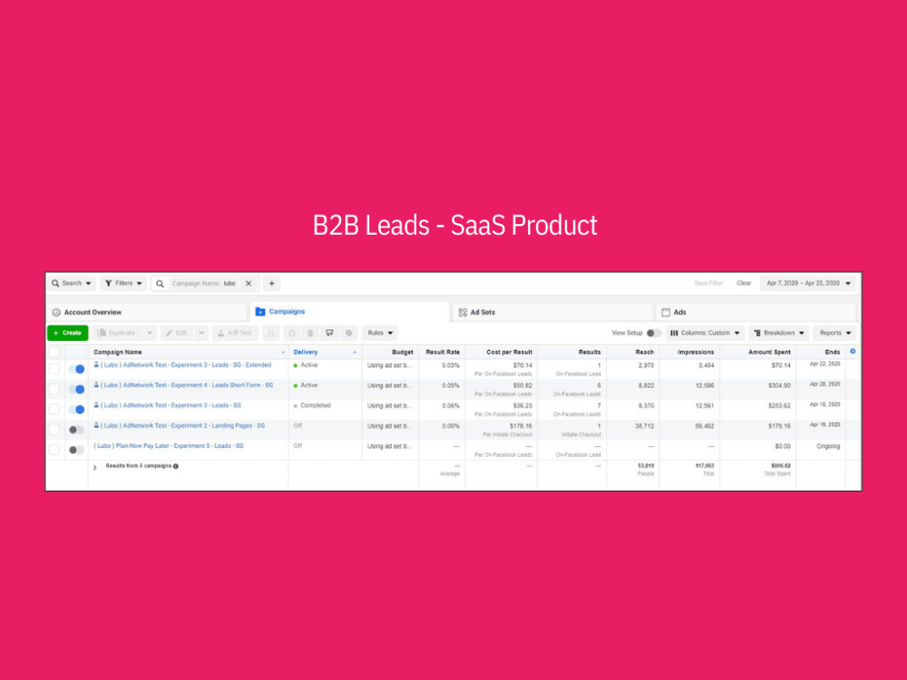
Task: Toggle off Experiment 4 Leads Short Form campaign
Action: point(76,389)
